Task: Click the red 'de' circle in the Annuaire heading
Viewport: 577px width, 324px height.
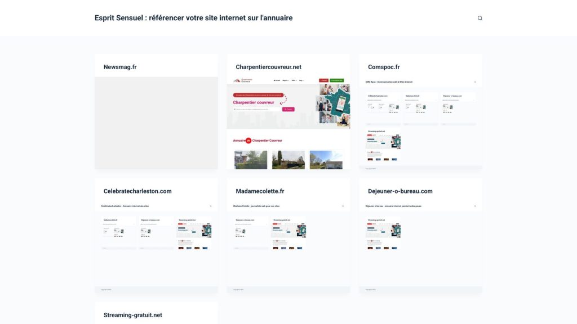Action: [248, 141]
